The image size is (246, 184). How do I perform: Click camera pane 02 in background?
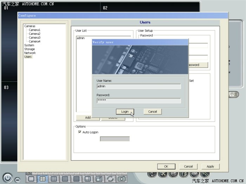150,7
